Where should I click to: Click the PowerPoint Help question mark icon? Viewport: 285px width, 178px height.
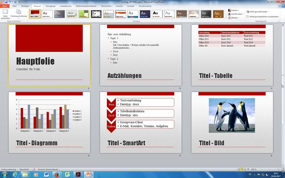point(283,6)
